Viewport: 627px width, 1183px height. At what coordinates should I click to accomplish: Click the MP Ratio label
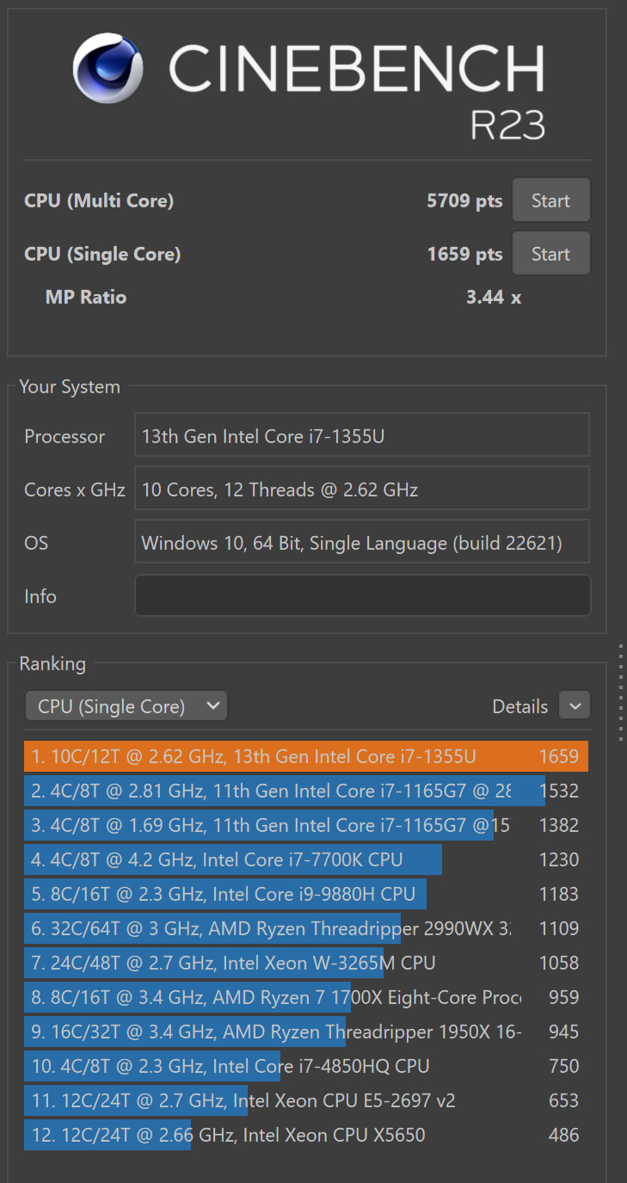[86, 298]
